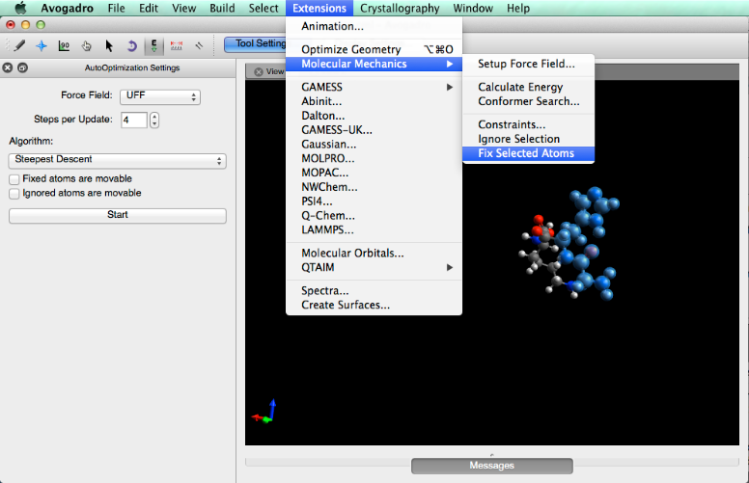Open the Avogadro application menu
This screenshot has height=483, width=749.
pyautogui.click(x=67, y=8)
